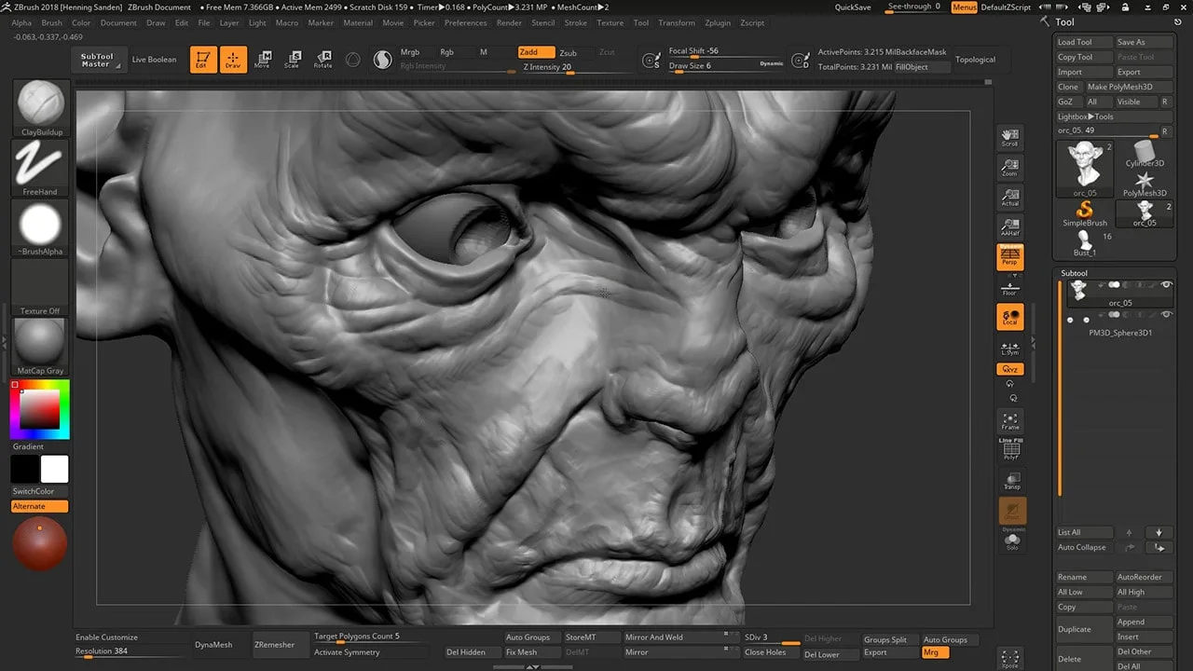Collapse the Subtool panel header
The width and height of the screenshot is (1193, 671).
pos(1075,273)
